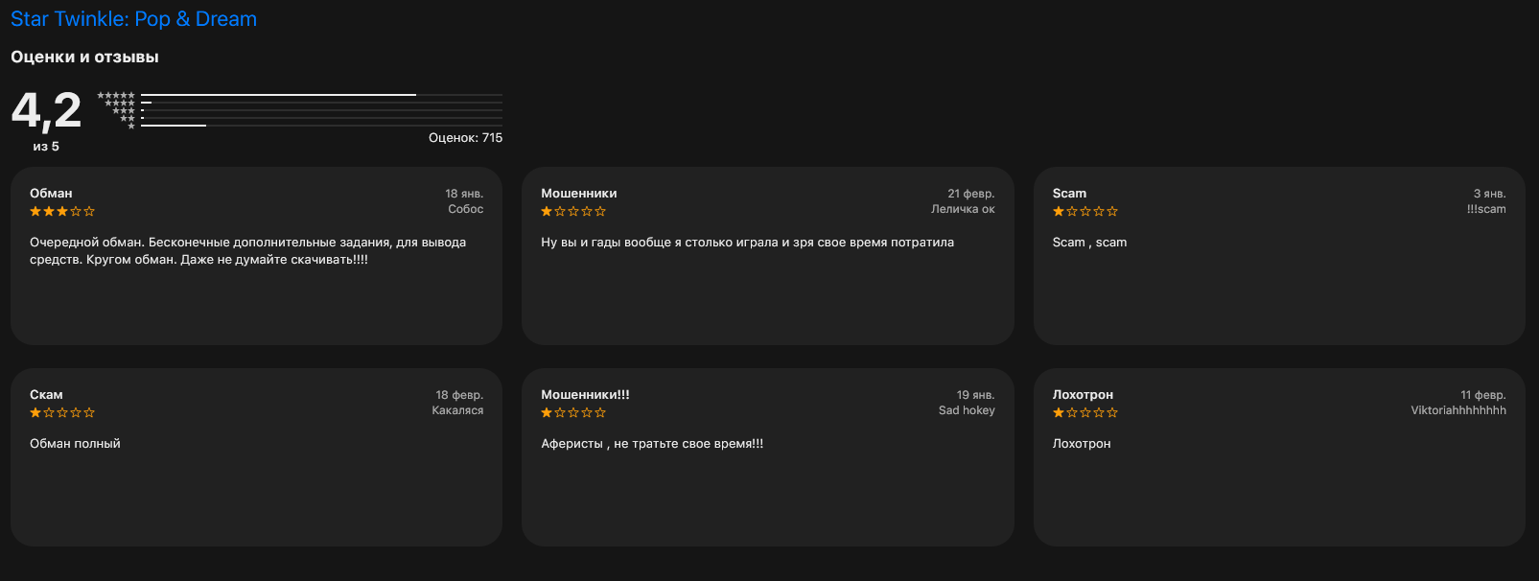Click the star rating in the Обман review
This screenshot has height=581, width=1539.
tap(62, 211)
